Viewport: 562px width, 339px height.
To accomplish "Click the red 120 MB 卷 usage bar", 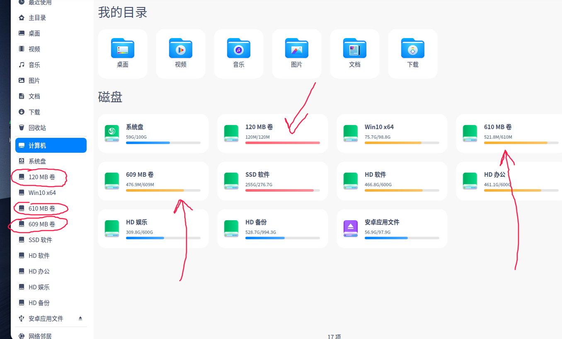I will [x=283, y=143].
